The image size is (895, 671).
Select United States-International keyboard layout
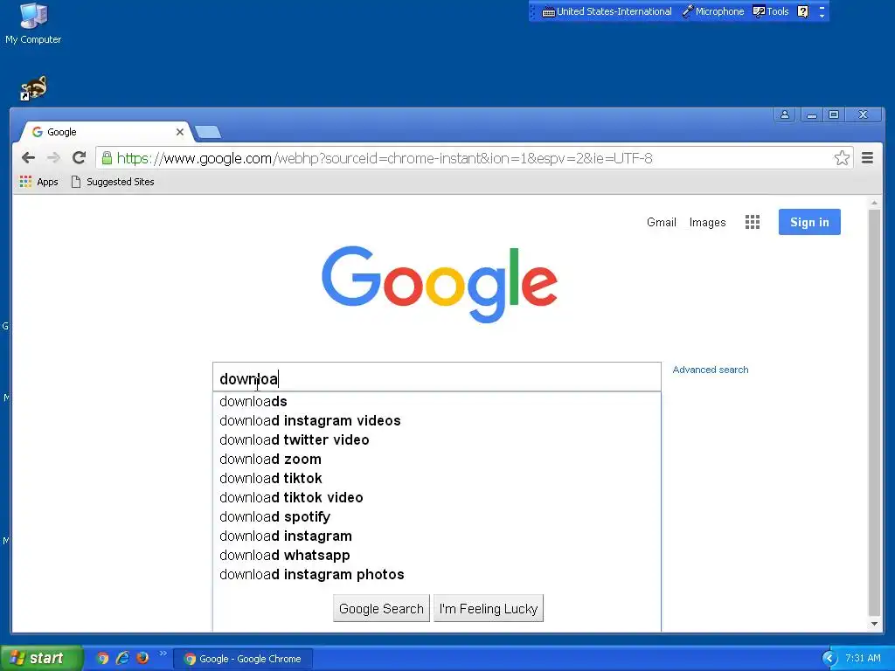(607, 11)
